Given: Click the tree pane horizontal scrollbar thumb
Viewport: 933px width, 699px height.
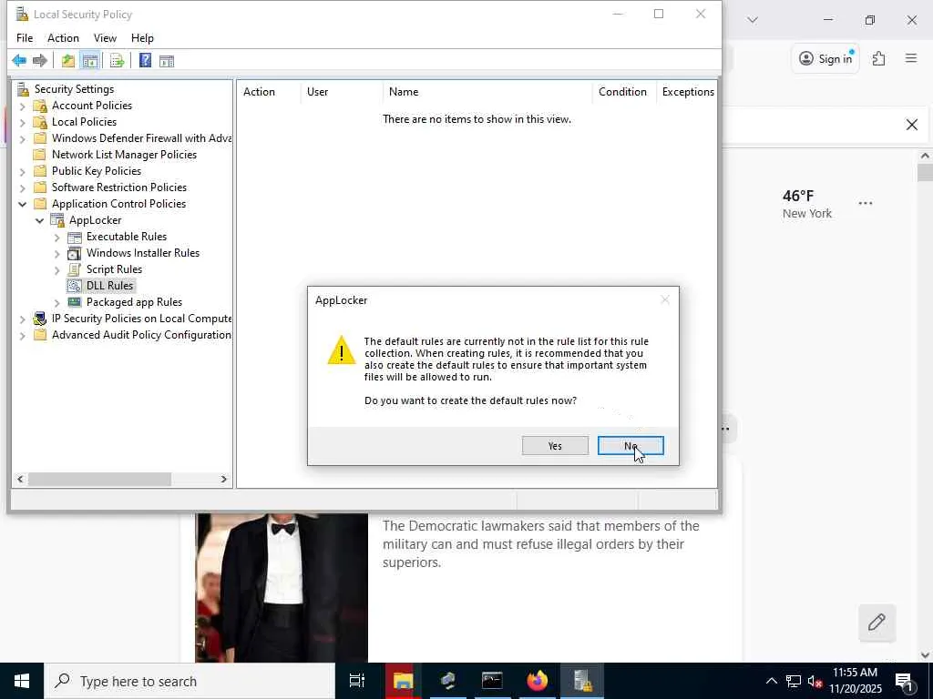Looking at the screenshot, I should coord(99,479).
